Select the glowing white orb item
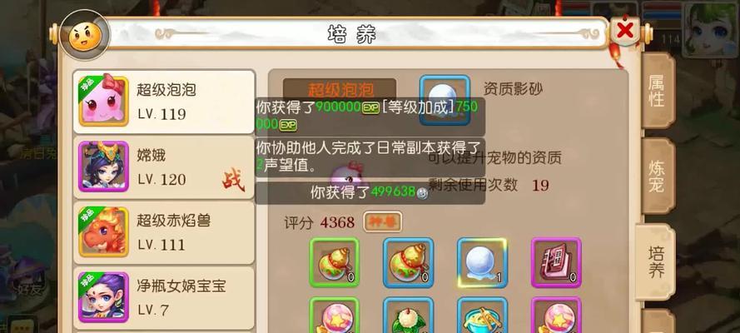 point(482,263)
